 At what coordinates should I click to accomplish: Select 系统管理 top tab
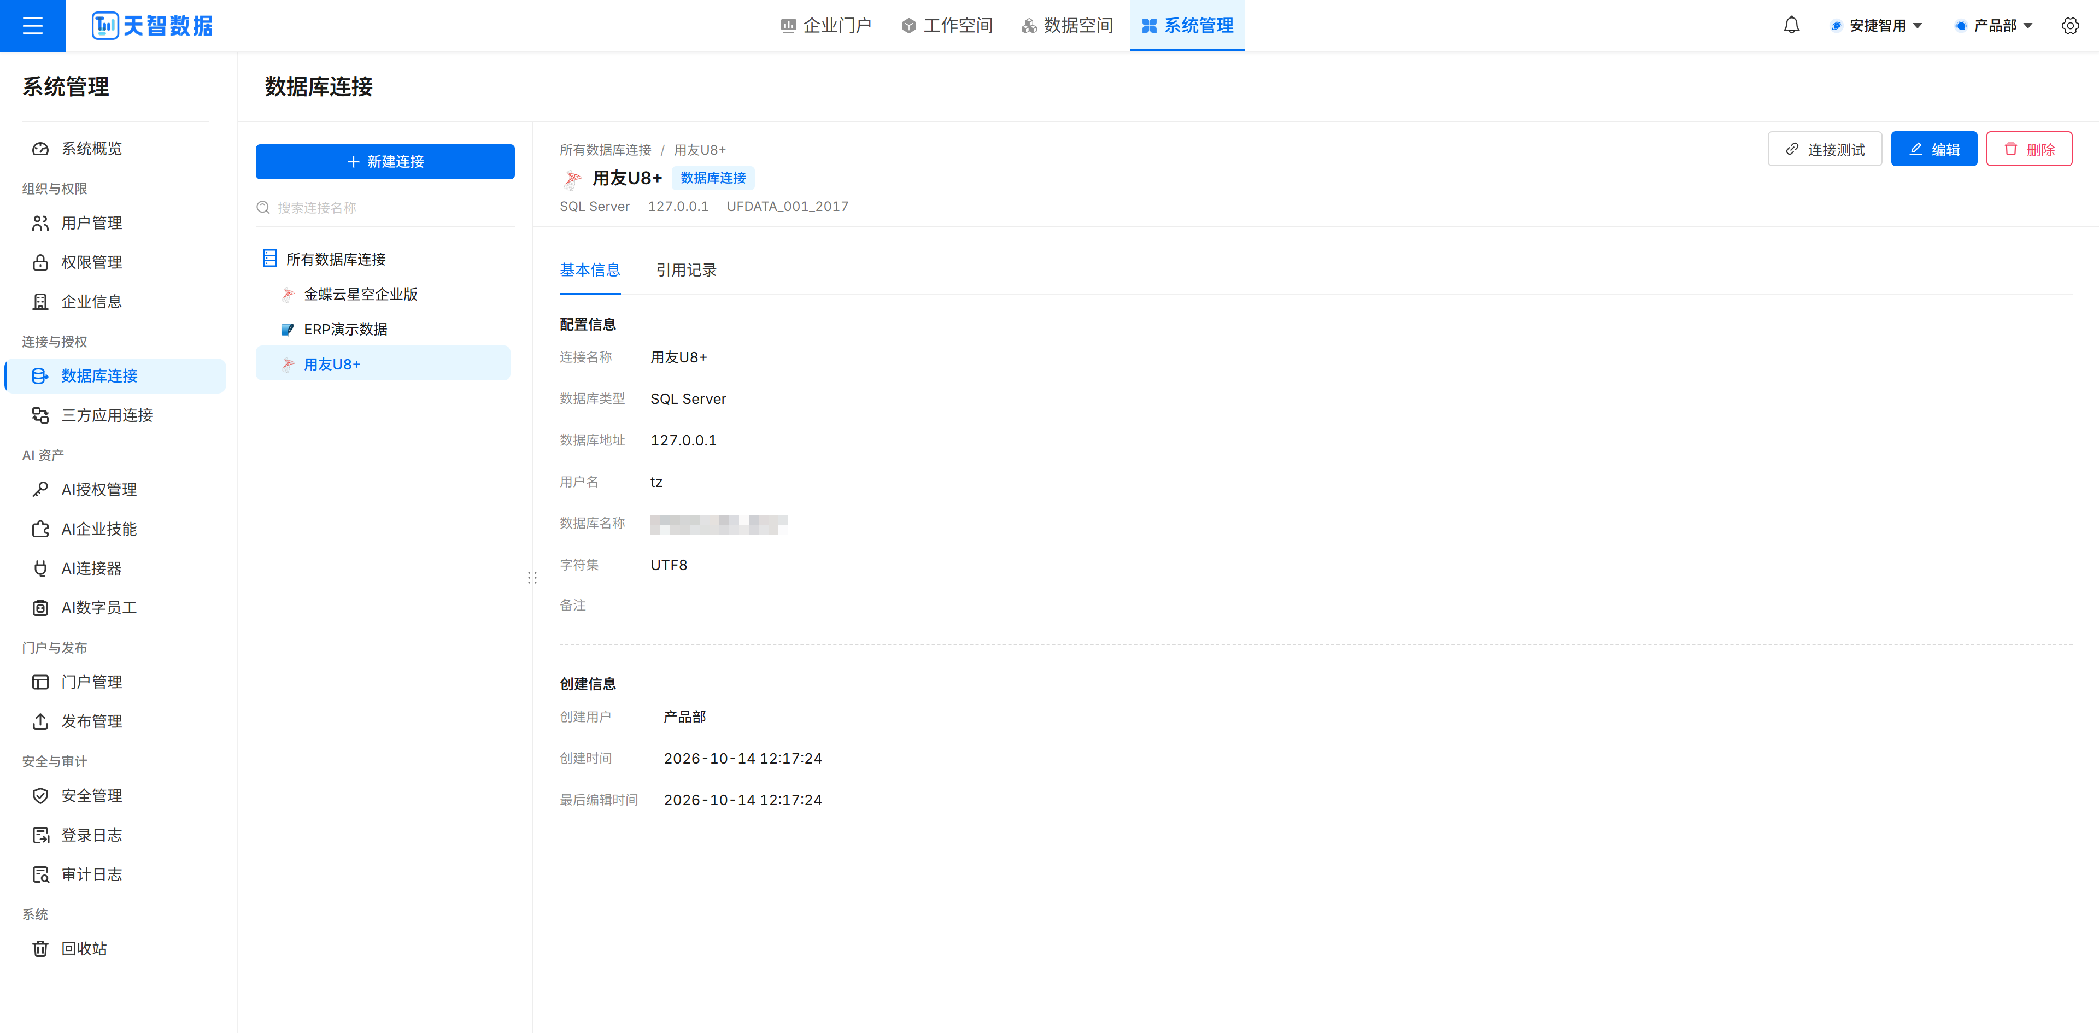click(1187, 26)
